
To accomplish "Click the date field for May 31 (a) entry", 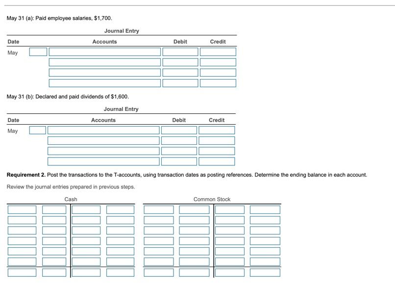I will tap(37, 52).
